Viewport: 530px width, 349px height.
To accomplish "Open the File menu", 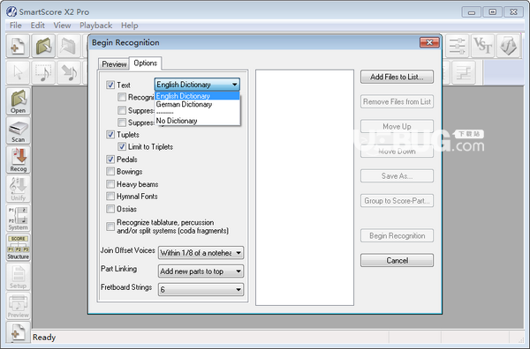I will tap(16, 26).
